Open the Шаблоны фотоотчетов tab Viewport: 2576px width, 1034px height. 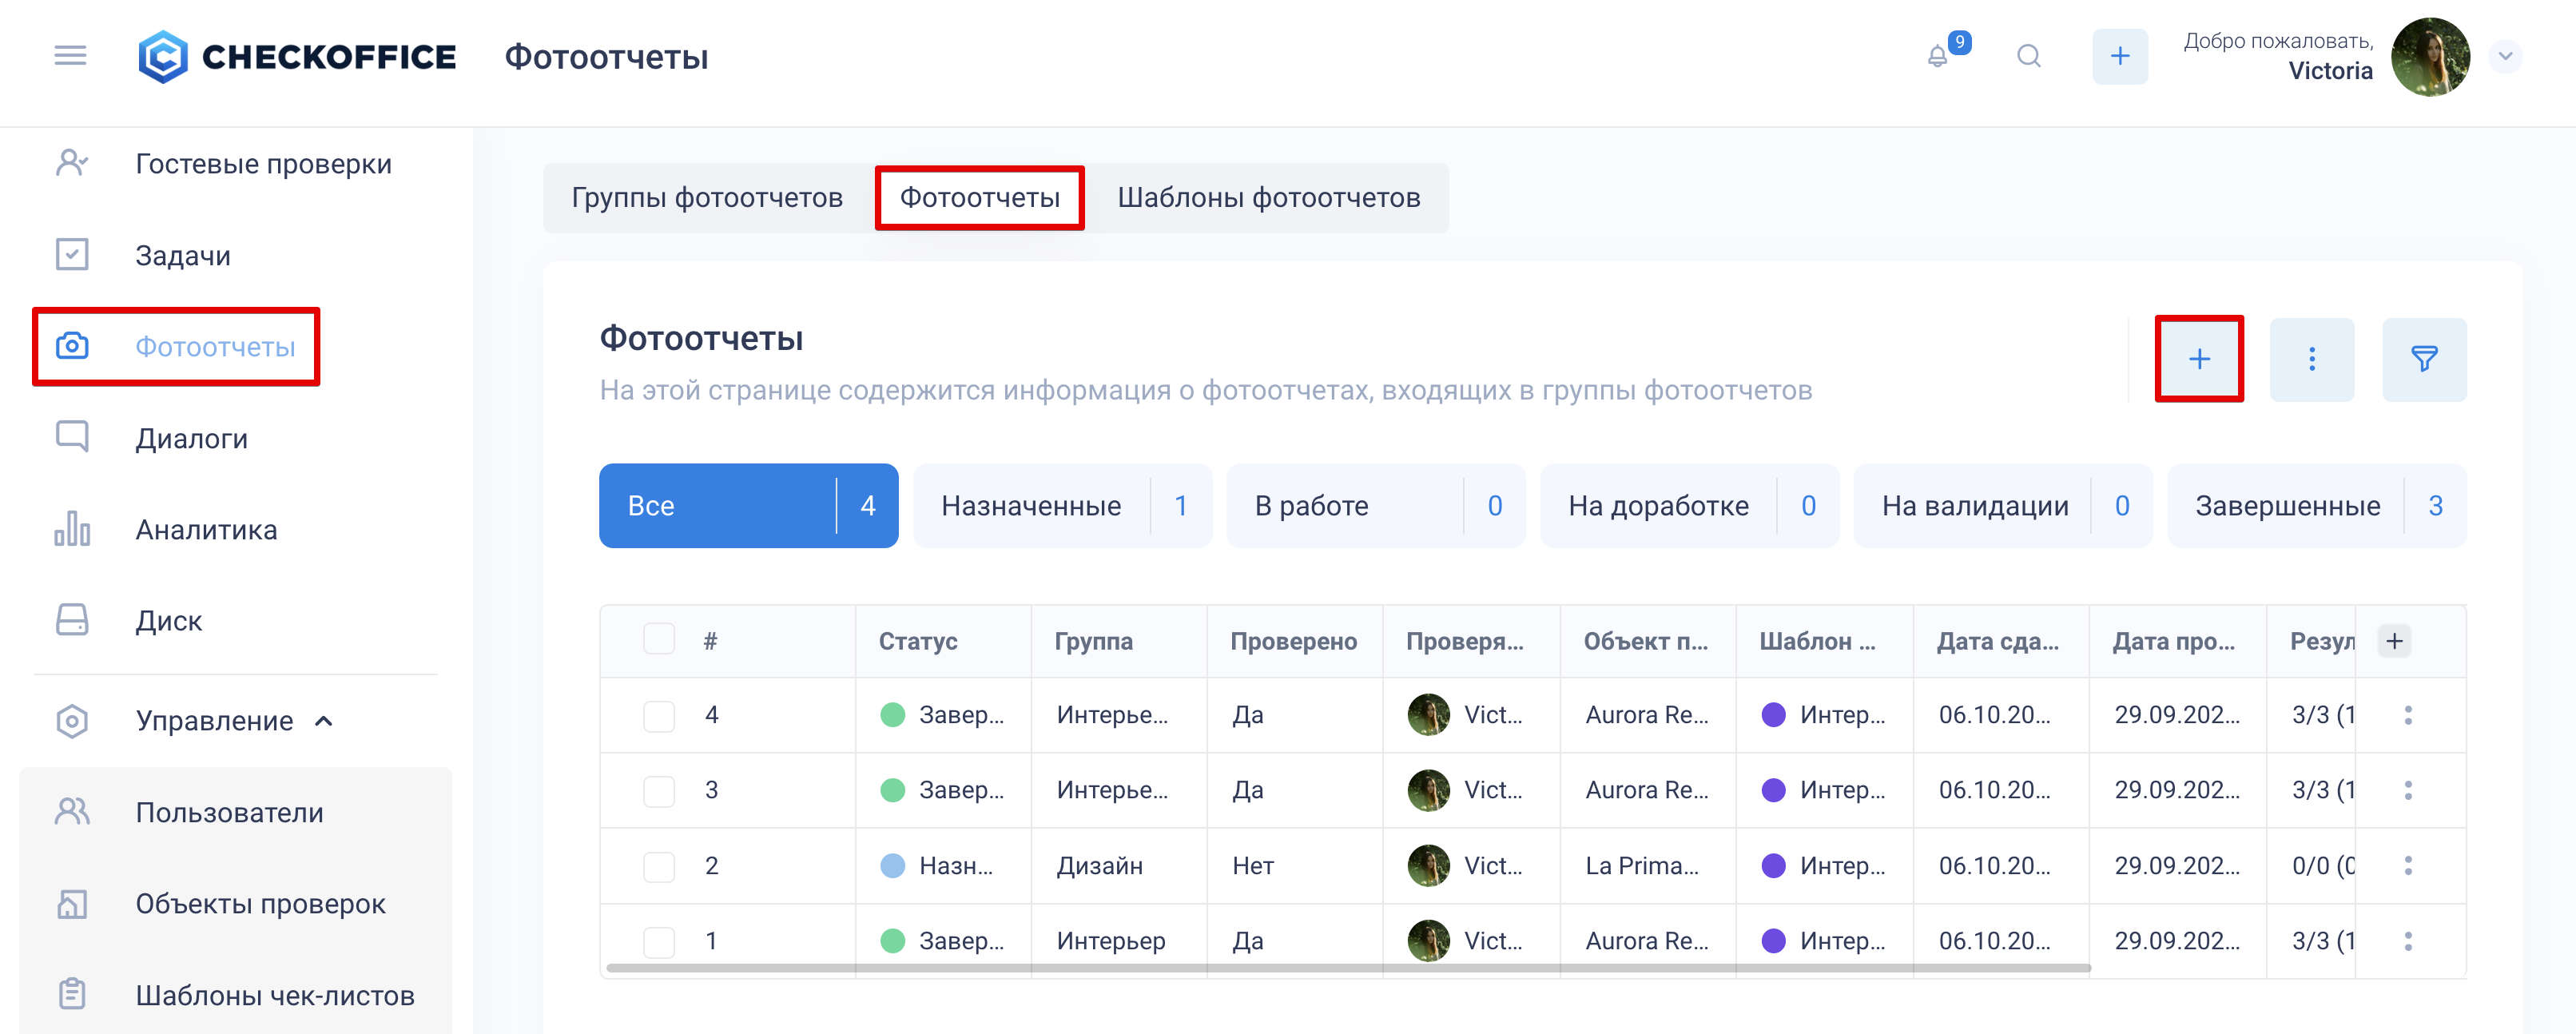point(1268,198)
